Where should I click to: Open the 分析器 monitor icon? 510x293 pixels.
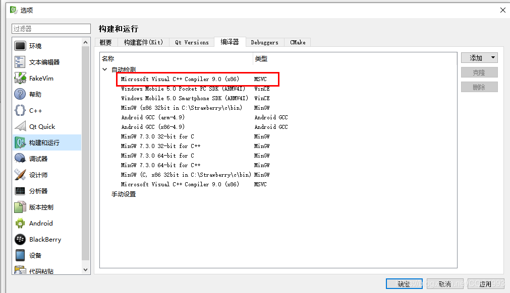click(x=20, y=191)
